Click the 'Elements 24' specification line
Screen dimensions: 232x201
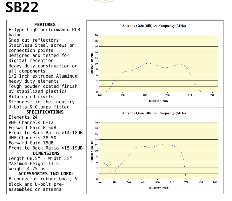pyautogui.click(x=23, y=117)
